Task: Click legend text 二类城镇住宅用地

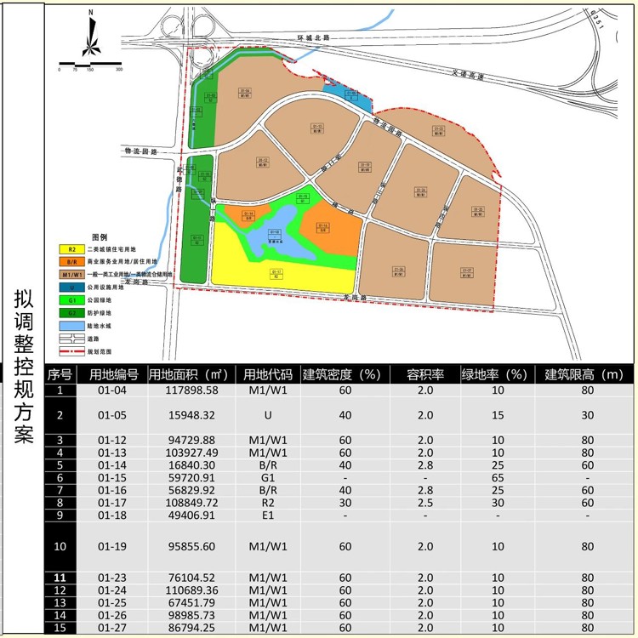Action: click(x=111, y=249)
